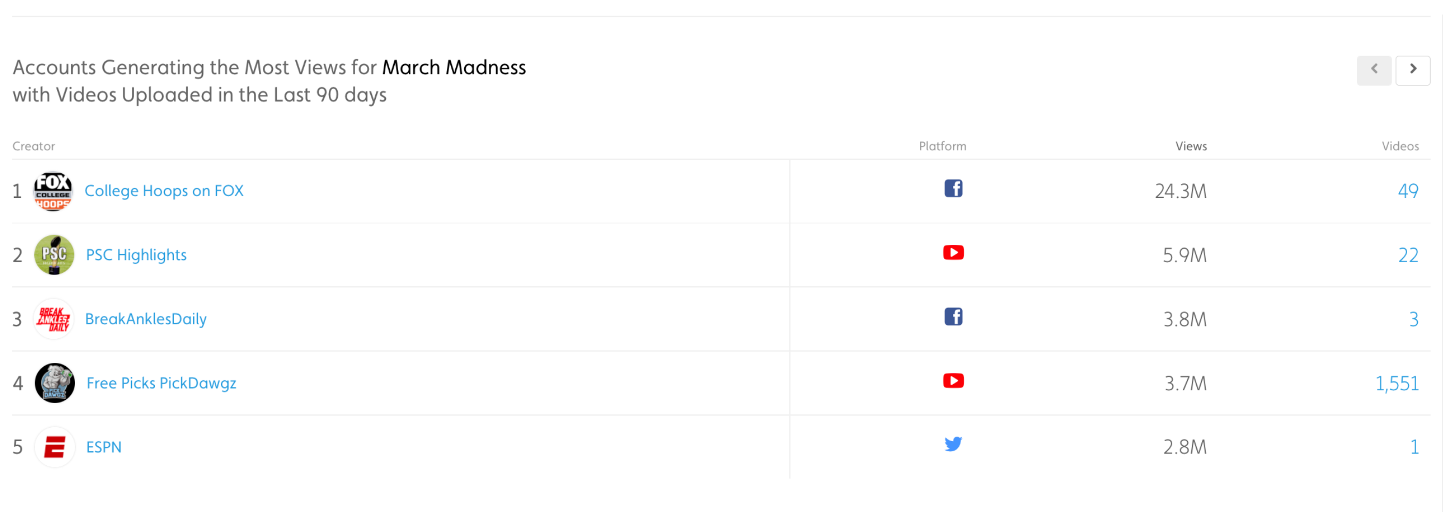Click YouTube icon in Free Picks PickDawgz row

[953, 381]
